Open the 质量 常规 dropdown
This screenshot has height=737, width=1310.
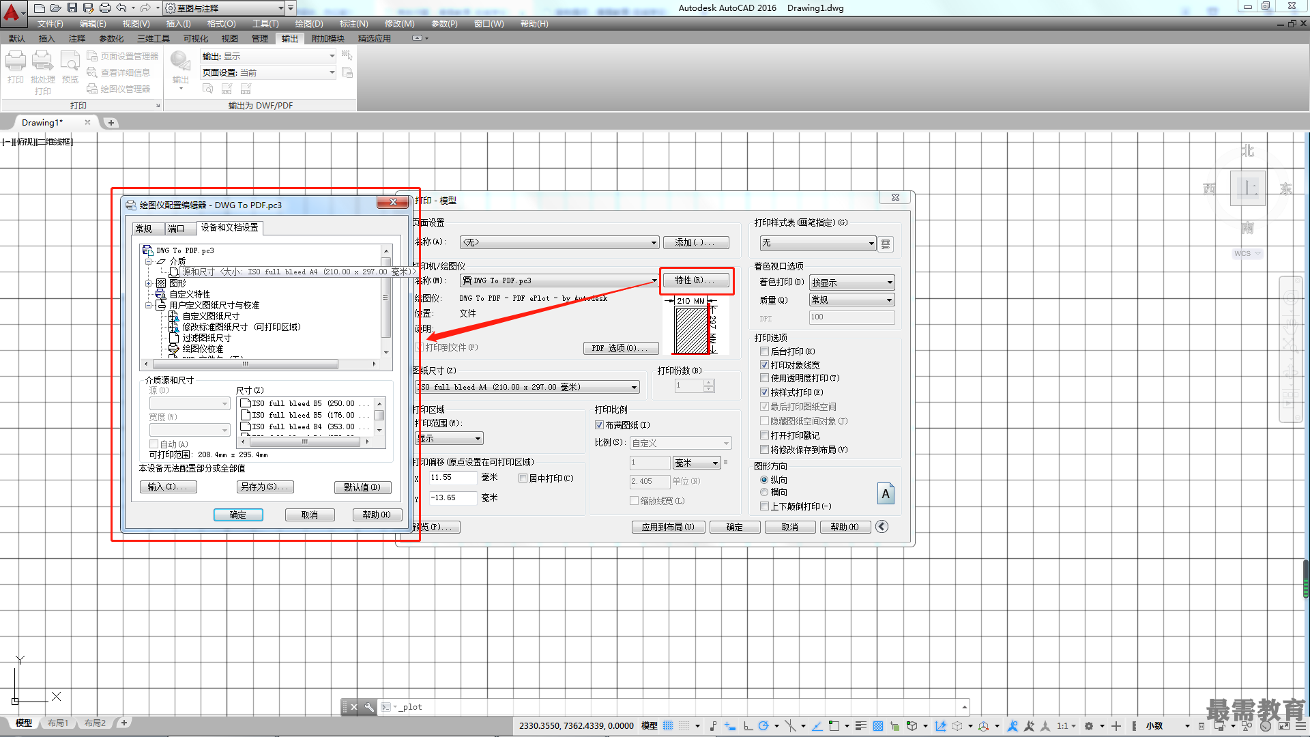(851, 300)
